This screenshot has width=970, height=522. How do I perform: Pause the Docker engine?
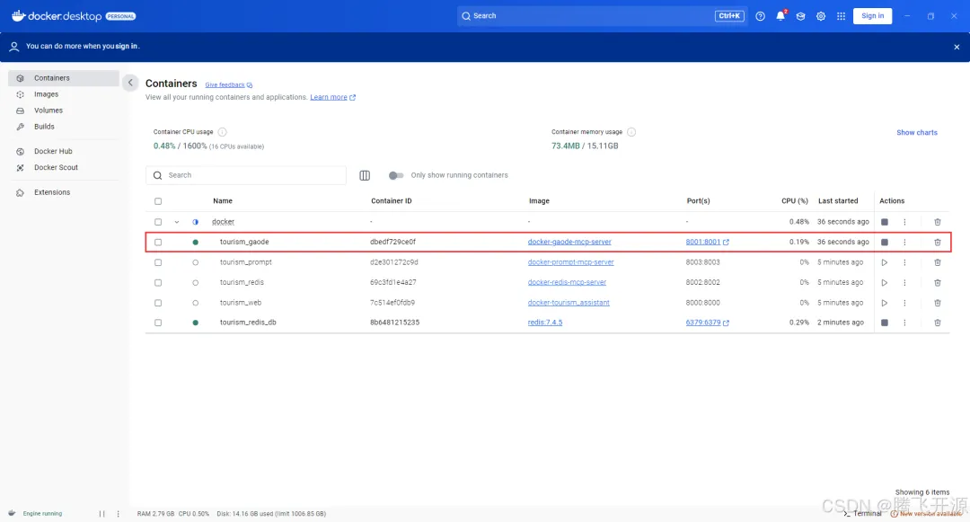102,514
